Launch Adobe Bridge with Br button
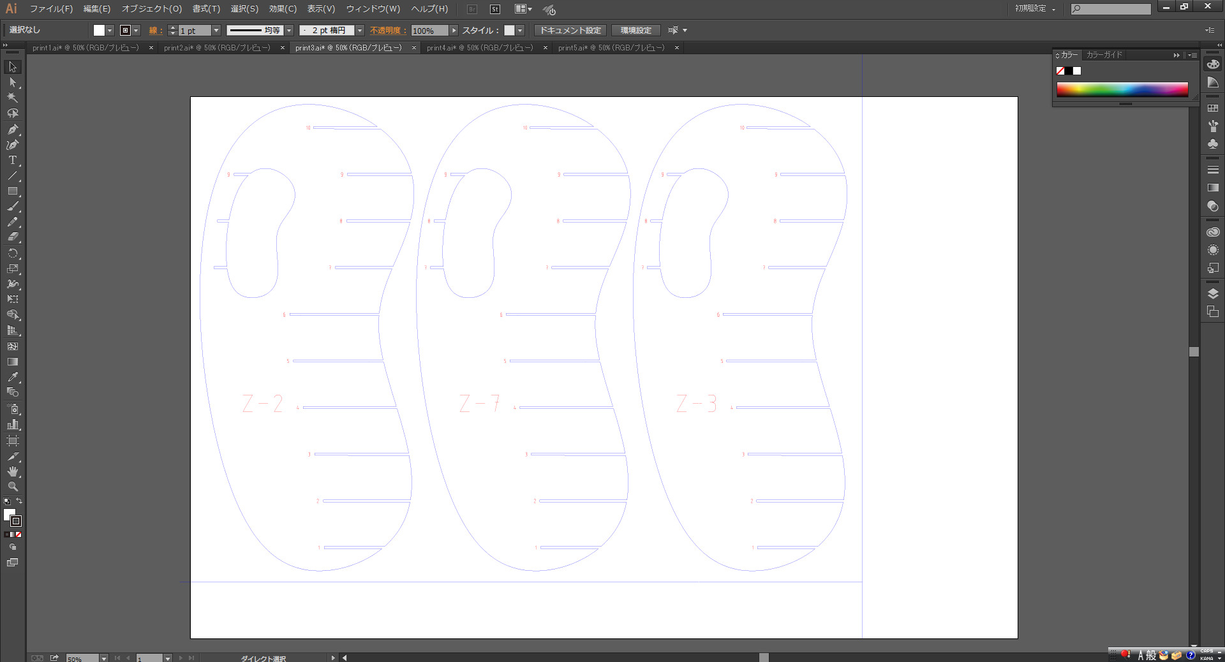This screenshot has width=1225, height=662. (472, 9)
